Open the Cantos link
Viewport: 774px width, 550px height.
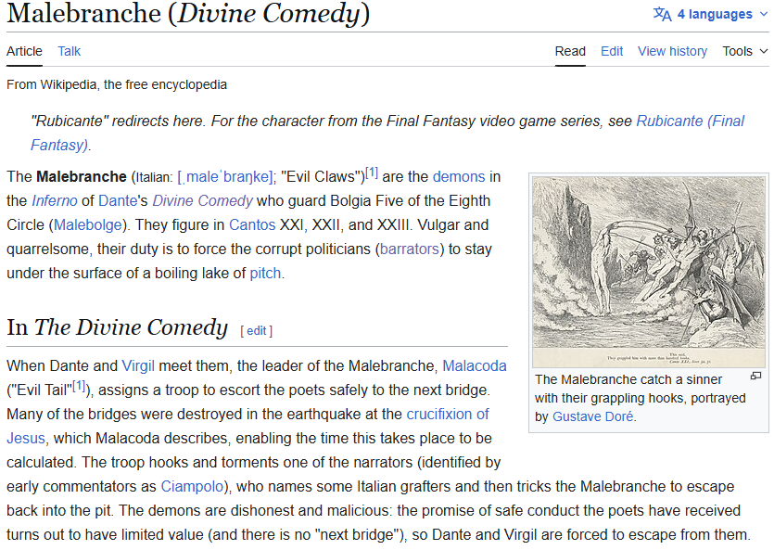252,225
